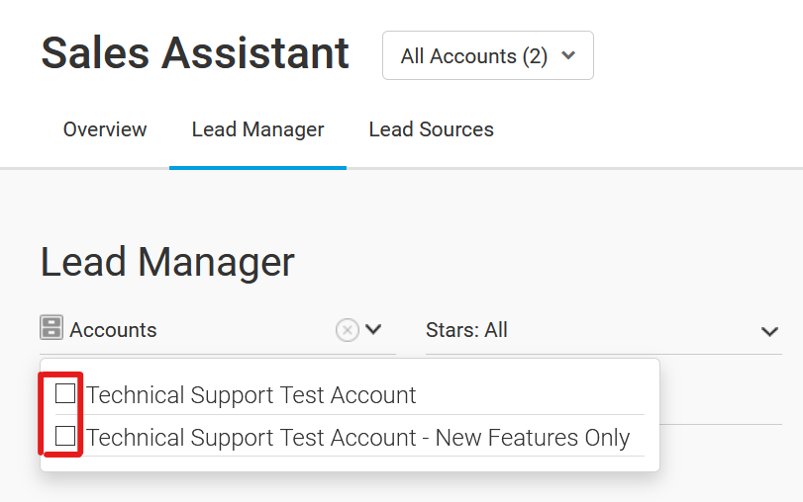Click the arrow inside All Accounts (2) selector
The width and height of the screenshot is (803, 502).
[568, 55]
